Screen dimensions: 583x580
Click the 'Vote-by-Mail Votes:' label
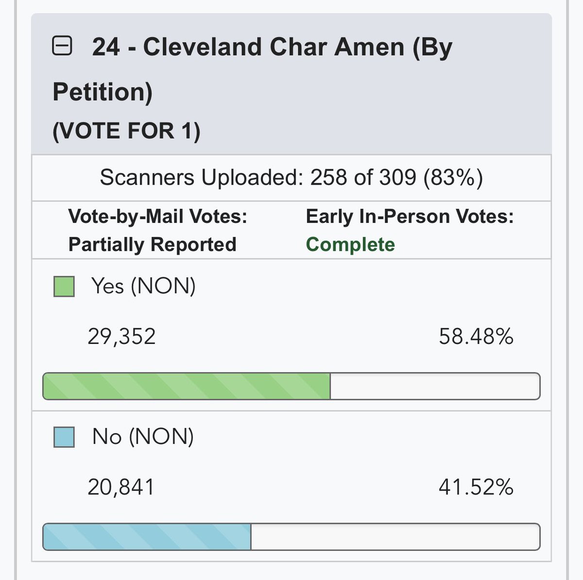pos(158,217)
